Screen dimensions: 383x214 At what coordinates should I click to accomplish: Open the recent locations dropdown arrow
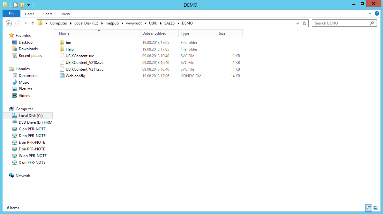pos(26,23)
